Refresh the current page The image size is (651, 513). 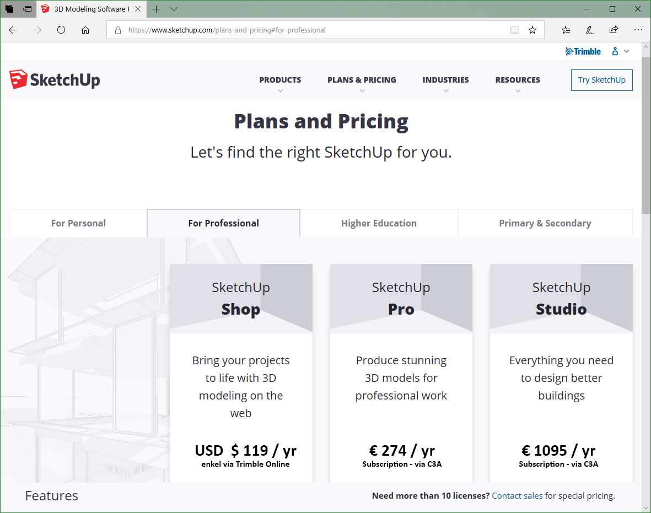(61, 30)
